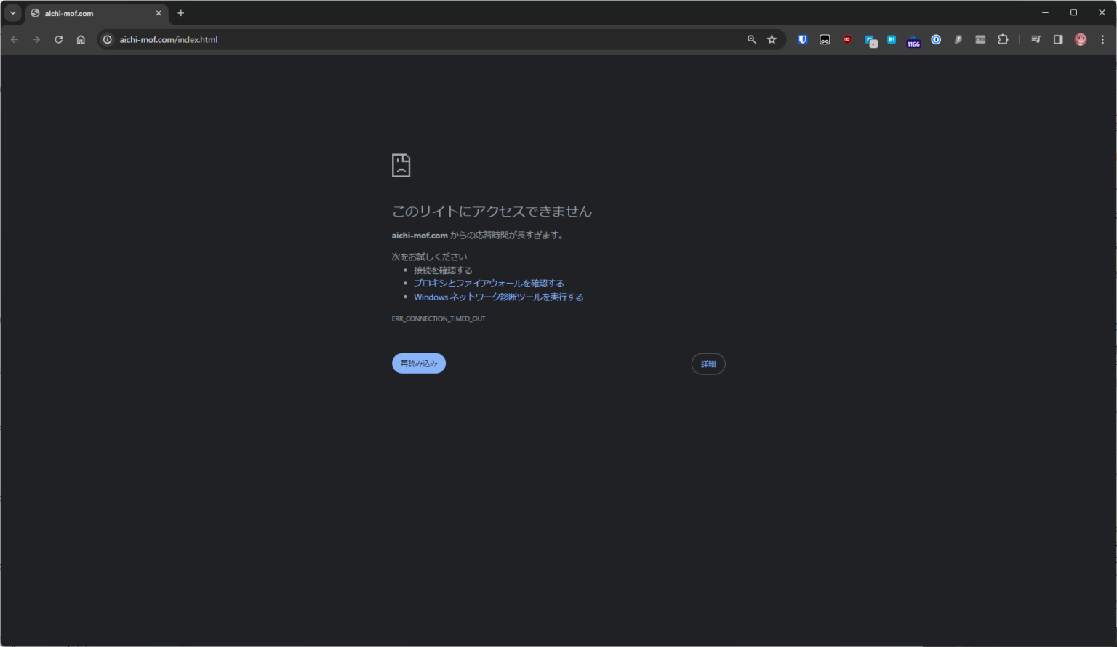Image resolution: width=1117 pixels, height=647 pixels.
Task: Click the site information icon in the address bar
Action: point(107,39)
